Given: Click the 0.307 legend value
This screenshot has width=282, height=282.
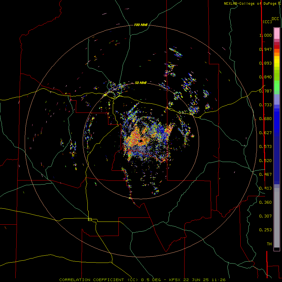Looking at the screenshot, I should click(265, 216).
